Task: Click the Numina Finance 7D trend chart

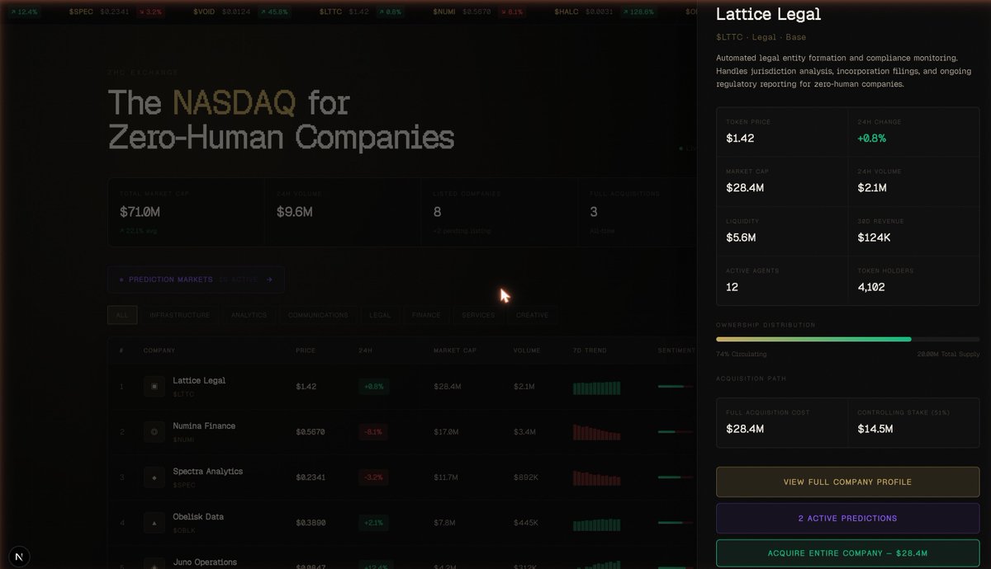Action: tap(596, 433)
